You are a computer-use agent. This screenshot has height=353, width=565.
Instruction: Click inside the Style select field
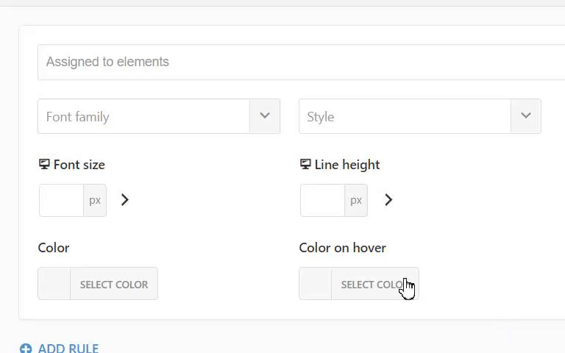coord(405,116)
